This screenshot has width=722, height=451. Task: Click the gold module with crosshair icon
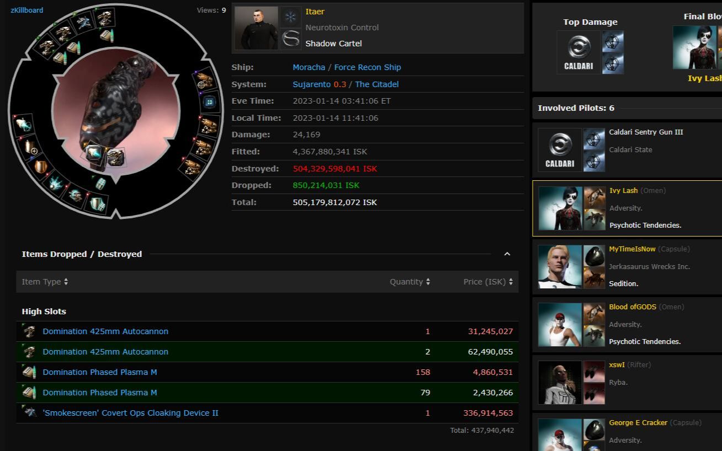pyautogui.click(x=205, y=80)
